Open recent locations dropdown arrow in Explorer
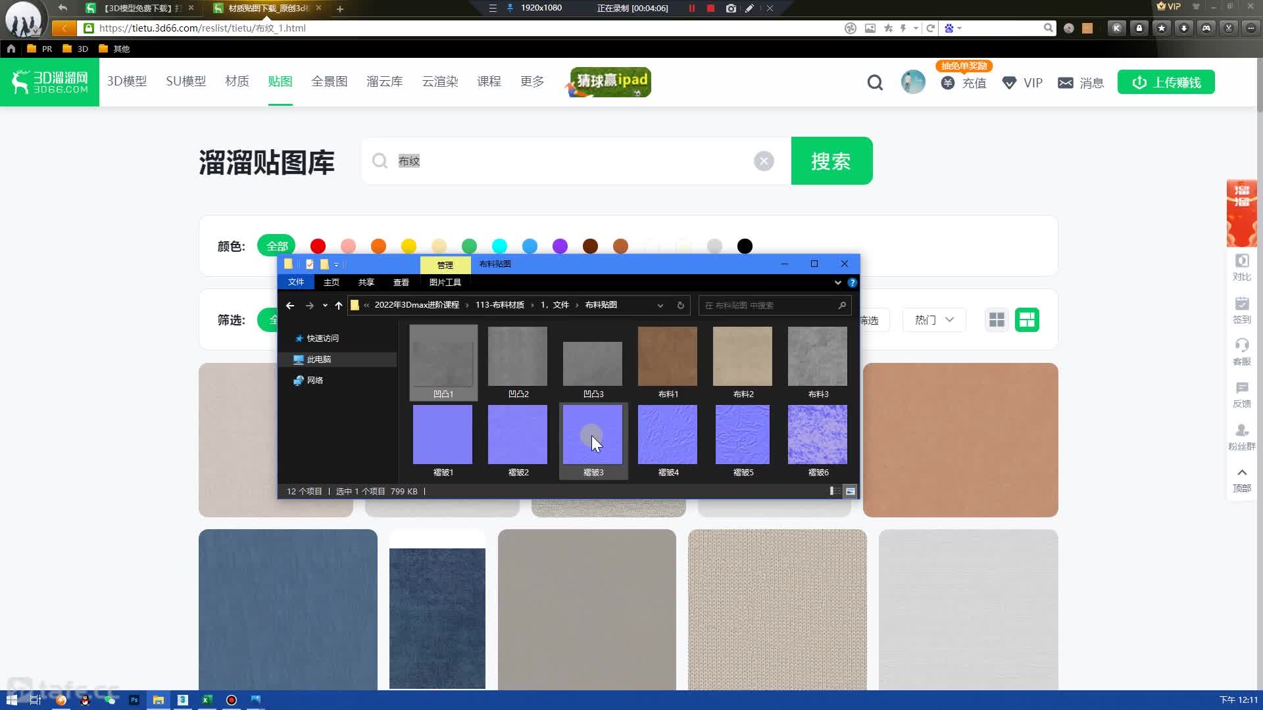 [x=325, y=306]
